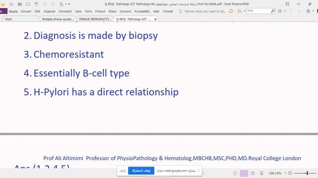The image size is (318, 178).
Task: Save the document with the floppy icon
Action: click(11, 4)
